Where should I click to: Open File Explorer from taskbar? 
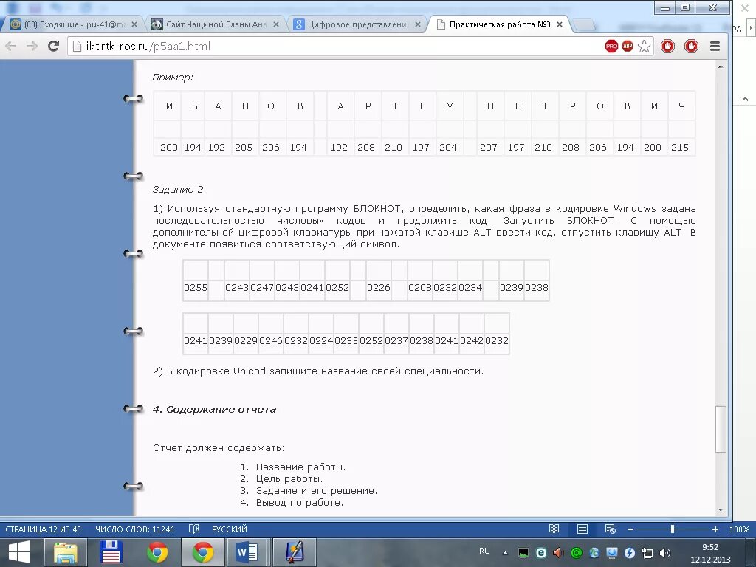coord(66,552)
